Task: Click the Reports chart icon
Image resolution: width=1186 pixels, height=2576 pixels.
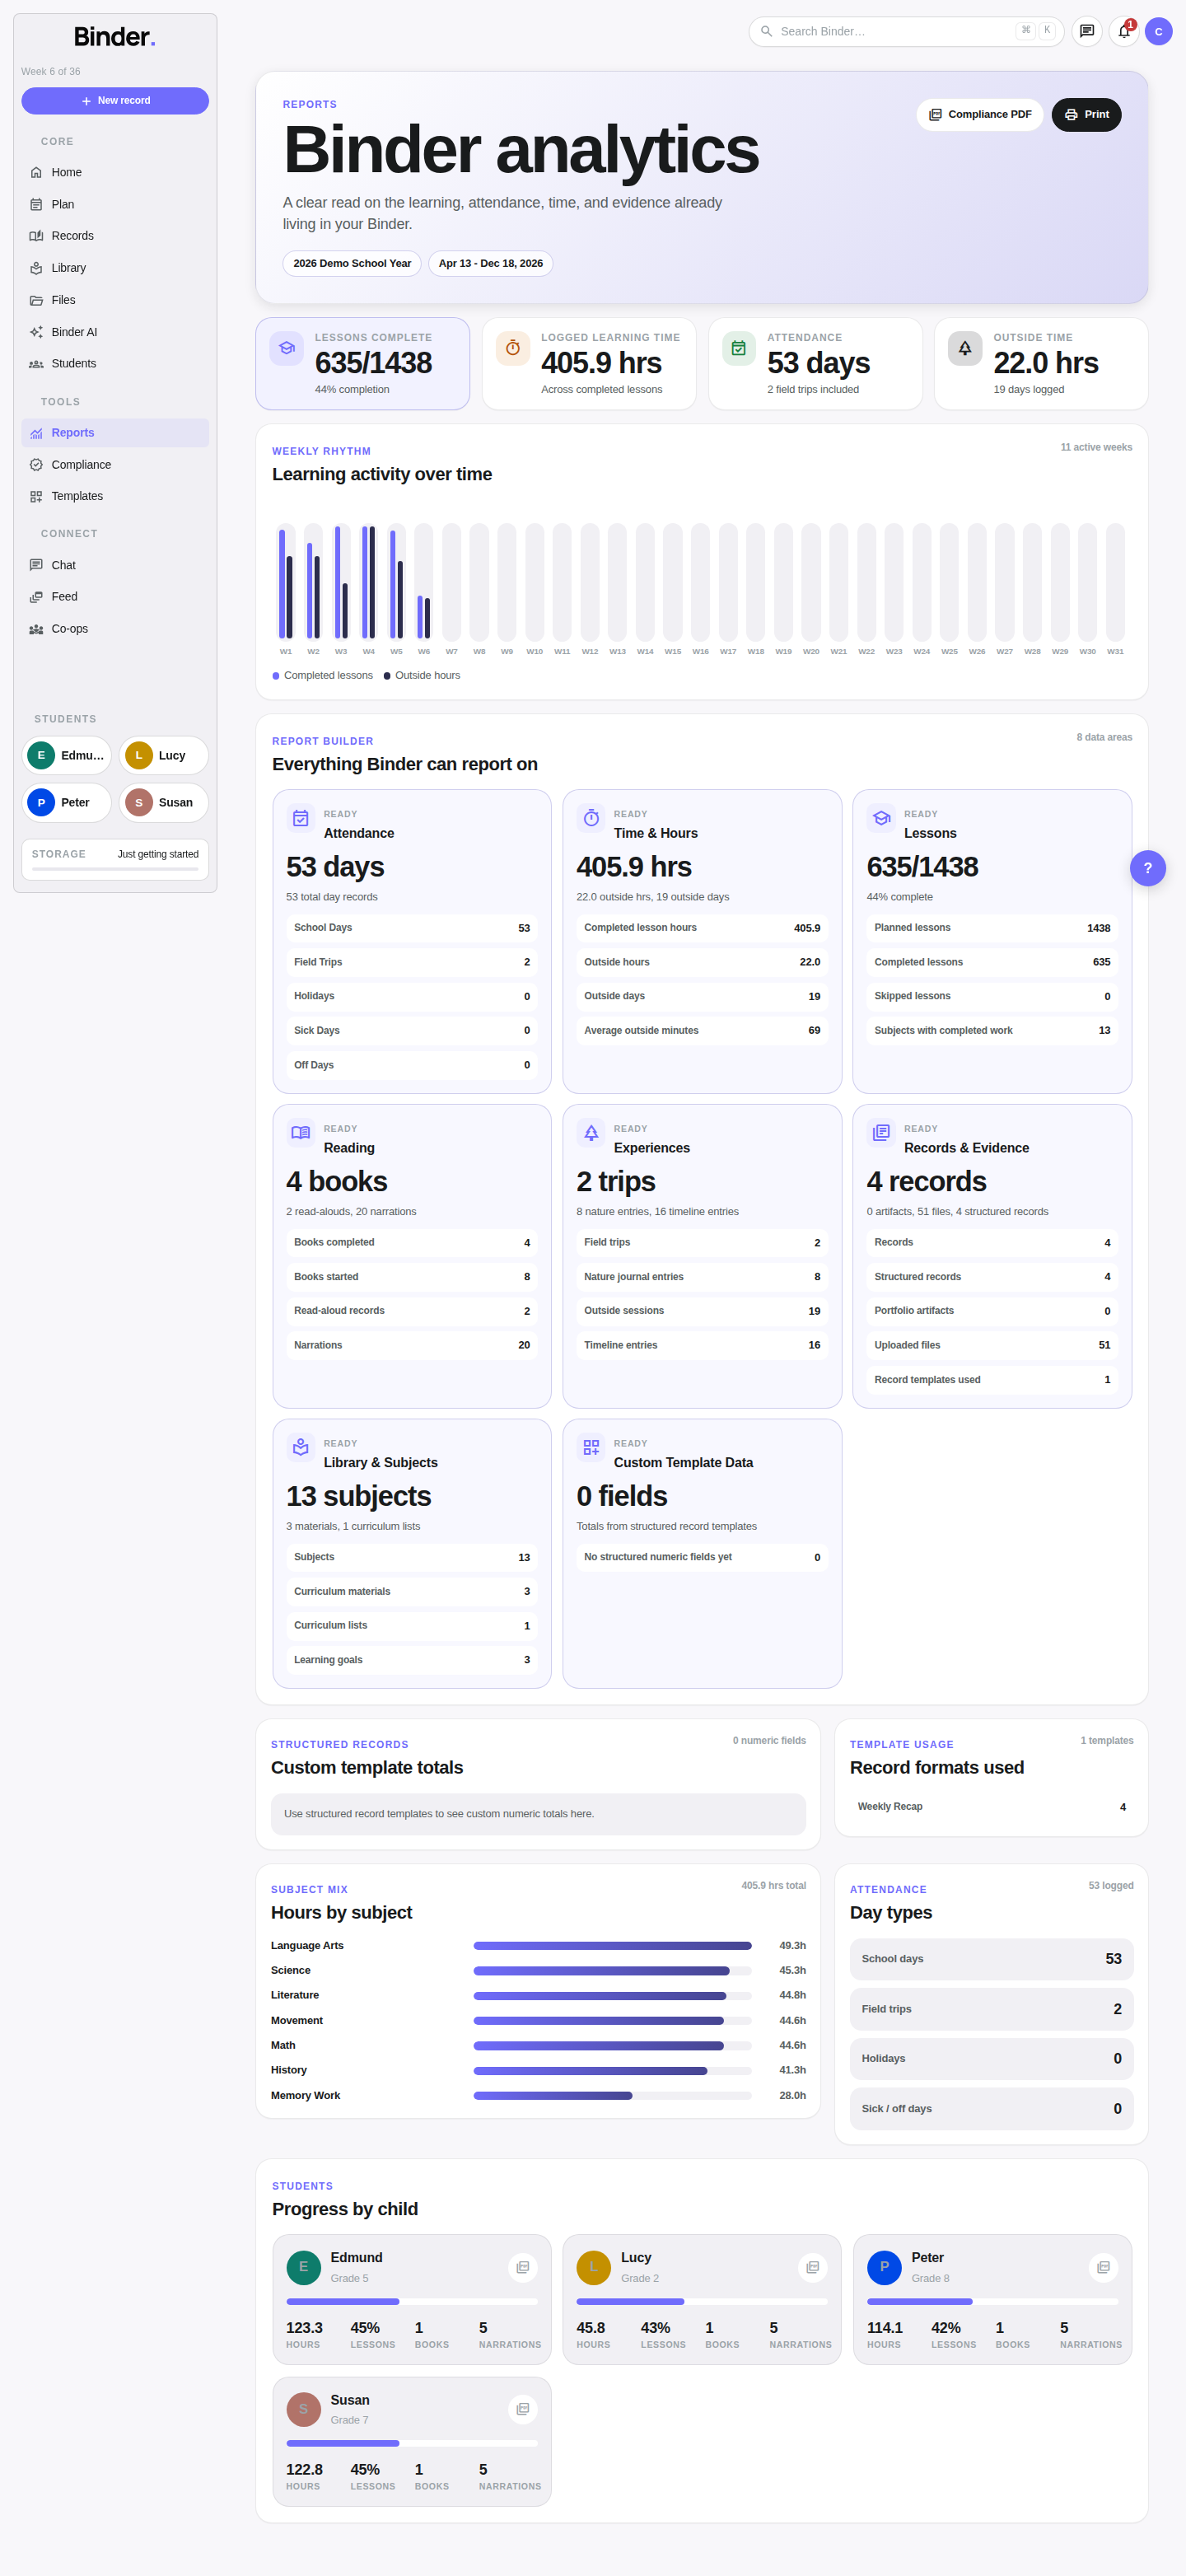Action: click(36, 433)
